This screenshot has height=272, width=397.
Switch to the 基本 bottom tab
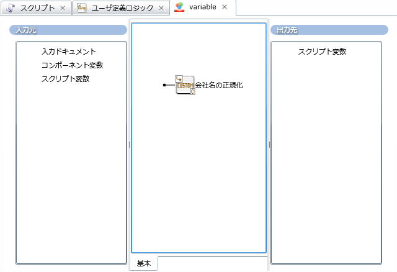pos(144,264)
